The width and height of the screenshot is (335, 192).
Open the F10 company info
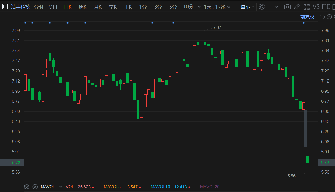(x=326, y=7)
